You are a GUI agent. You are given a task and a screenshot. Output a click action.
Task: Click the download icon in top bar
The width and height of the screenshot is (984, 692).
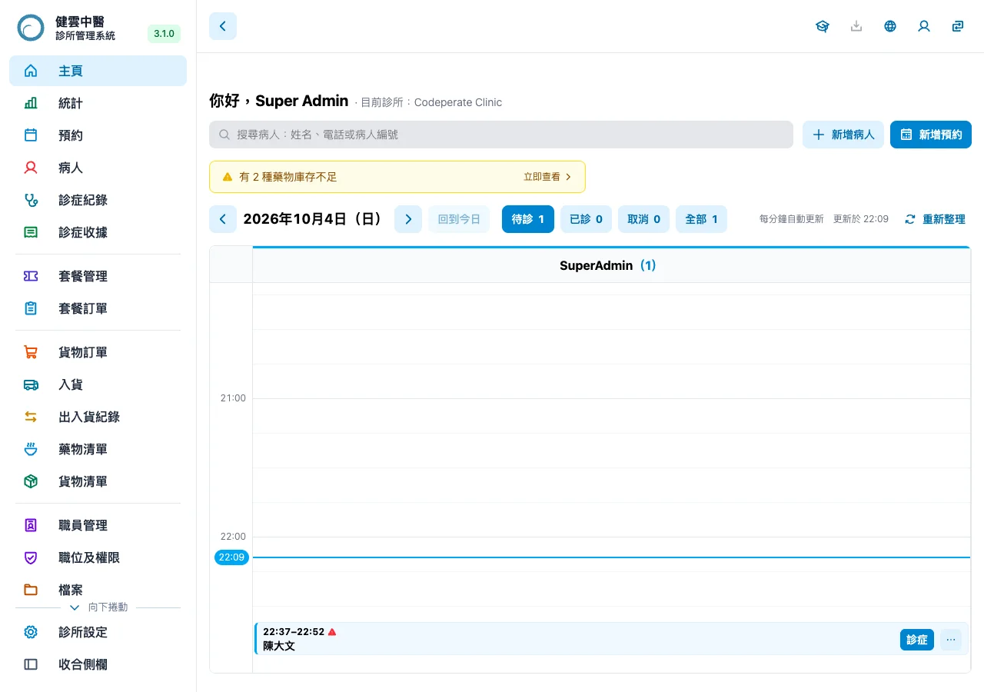[x=856, y=26]
